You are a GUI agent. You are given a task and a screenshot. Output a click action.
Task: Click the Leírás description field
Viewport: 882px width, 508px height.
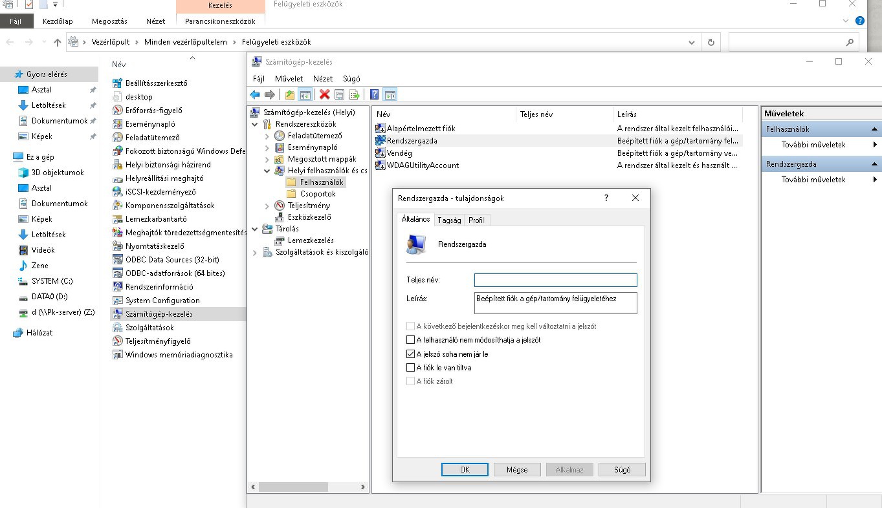coord(556,303)
